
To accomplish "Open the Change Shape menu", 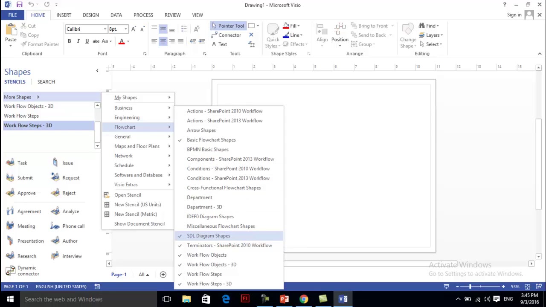I will pos(408,35).
